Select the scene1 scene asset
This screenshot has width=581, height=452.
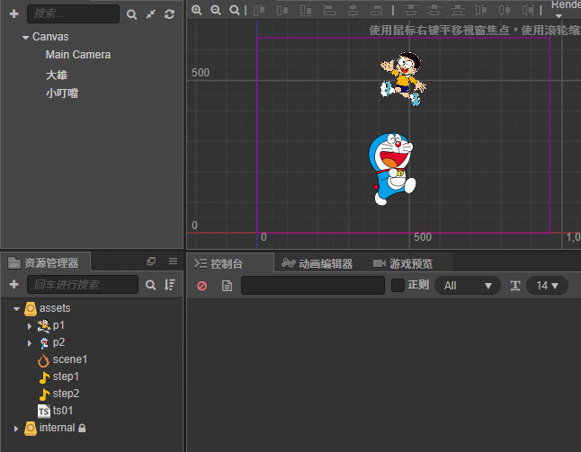click(70, 359)
